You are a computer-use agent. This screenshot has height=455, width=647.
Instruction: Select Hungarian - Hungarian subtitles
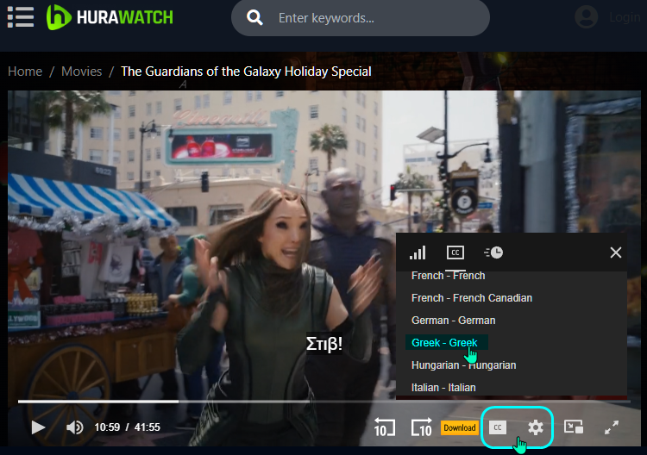click(463, 365)
